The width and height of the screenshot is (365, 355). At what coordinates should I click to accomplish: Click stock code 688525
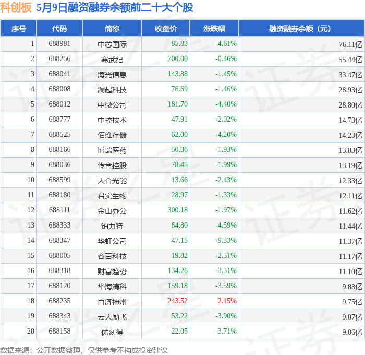pyautogui.click(x=59, y=134)
